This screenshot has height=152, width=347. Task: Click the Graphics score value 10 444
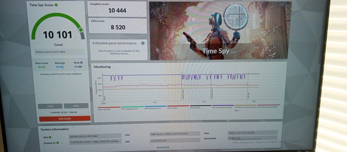(117, 10)
